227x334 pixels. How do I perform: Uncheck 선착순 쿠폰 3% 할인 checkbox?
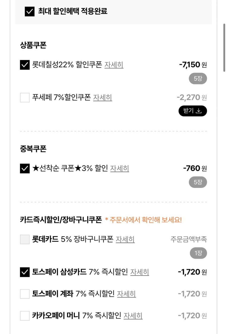tap(25, 169)
